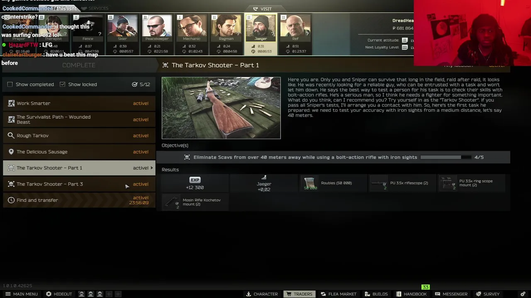Click the ₽ 681 864 money value
This screenshot has height=298, width=531.
403,28
